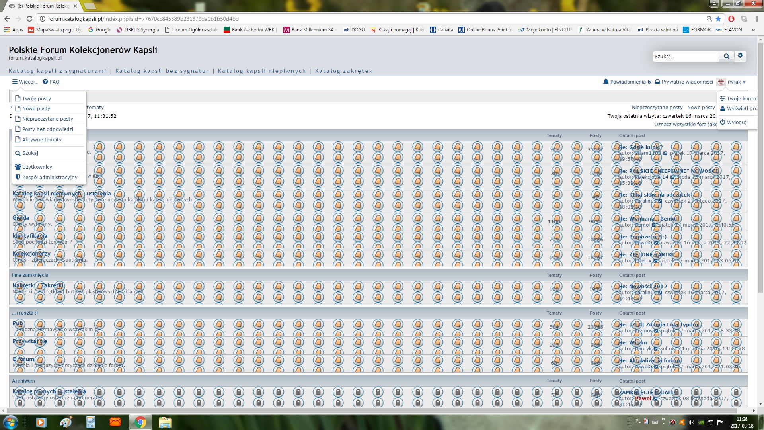The width and height of the screenshot is (764, 430).
Task: Click the Opera extension icon
Action: pos(731,19)
